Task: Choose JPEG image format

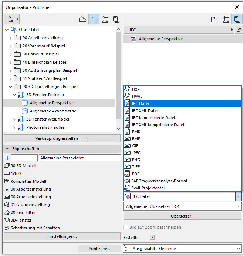Action: point(183,153)
